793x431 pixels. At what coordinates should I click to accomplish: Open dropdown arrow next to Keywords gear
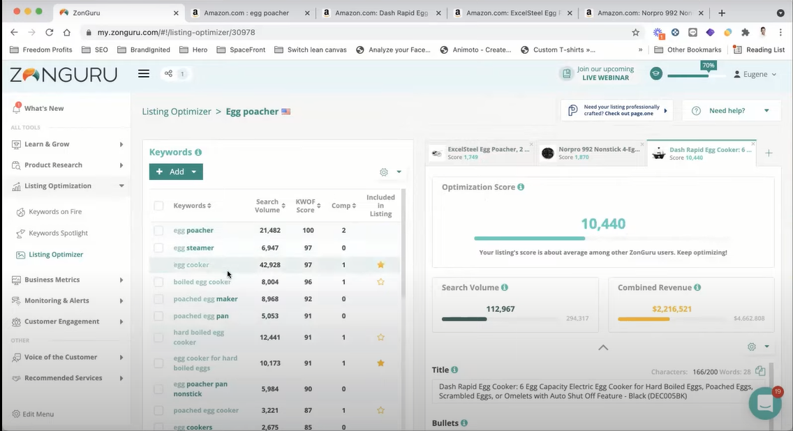click(399, 172)
